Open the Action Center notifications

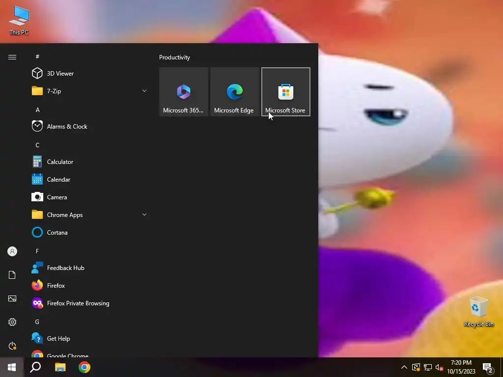pos(488,368)
